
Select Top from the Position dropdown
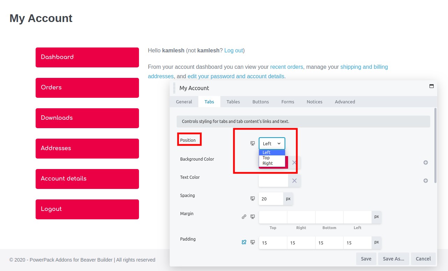point(266,158)
